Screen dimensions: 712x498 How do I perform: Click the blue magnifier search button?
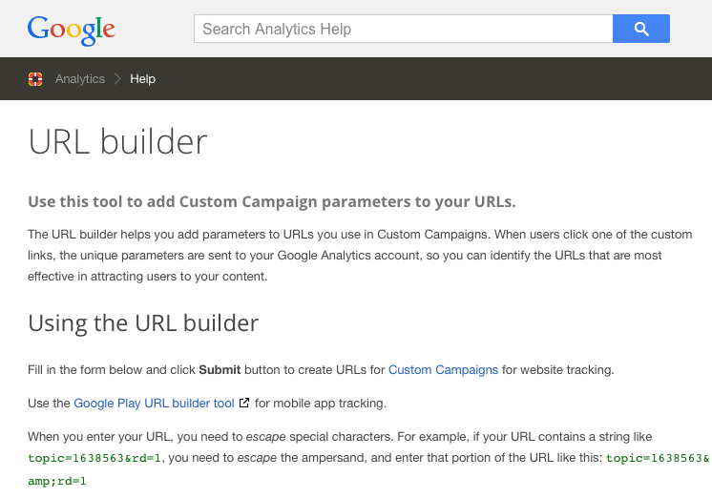click(640, 29)
